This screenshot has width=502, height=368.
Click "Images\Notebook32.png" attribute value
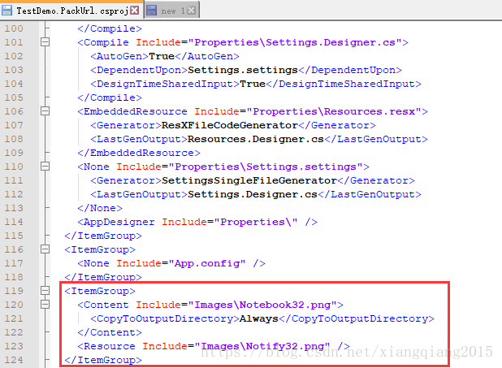tap(262, 305)
